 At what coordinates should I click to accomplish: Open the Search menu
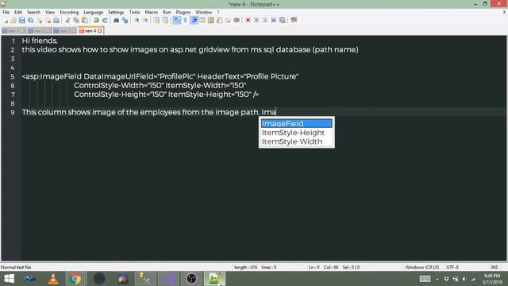click(x=33, y=13)
